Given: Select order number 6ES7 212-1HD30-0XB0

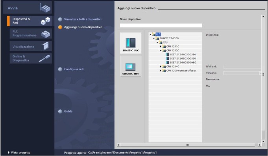Looking at the screenshot, I should (183, 62).
